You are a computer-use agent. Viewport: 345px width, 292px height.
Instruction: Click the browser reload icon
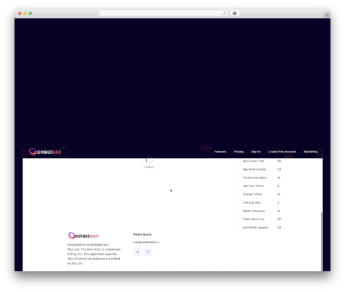click(x=224, y=13)
